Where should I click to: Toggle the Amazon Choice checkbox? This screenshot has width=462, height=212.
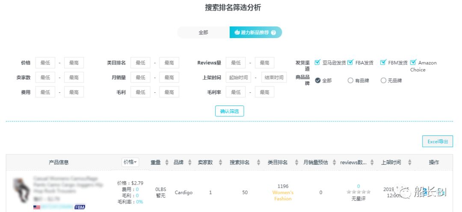pos(413,62)
